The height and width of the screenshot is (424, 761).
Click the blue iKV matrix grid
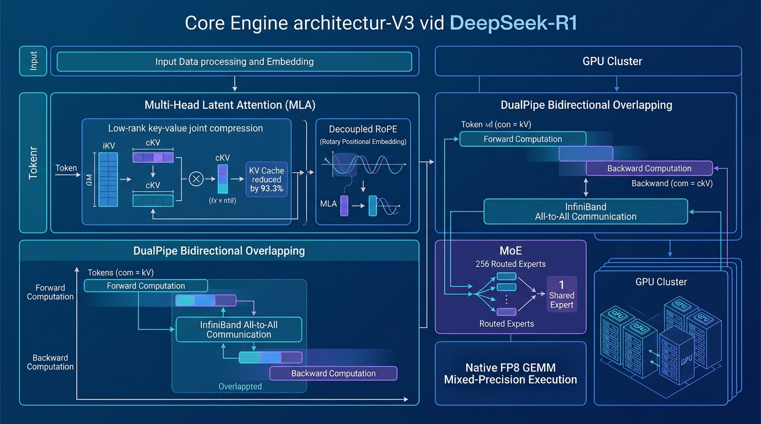[x=108, y=179]
